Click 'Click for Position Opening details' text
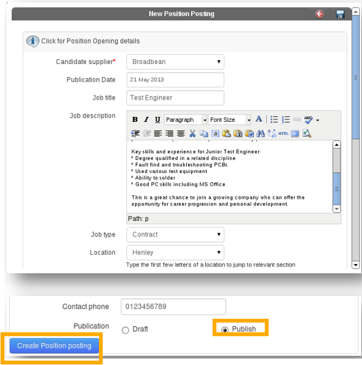 (90, 41)
